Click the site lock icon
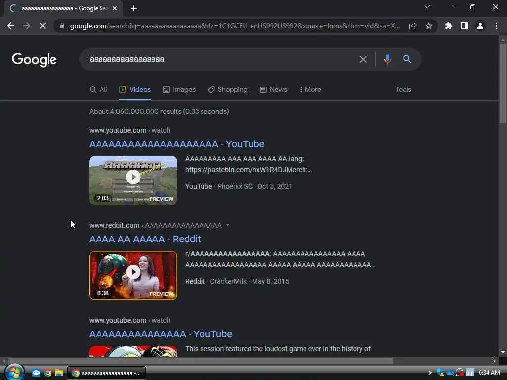 (62, 26)
